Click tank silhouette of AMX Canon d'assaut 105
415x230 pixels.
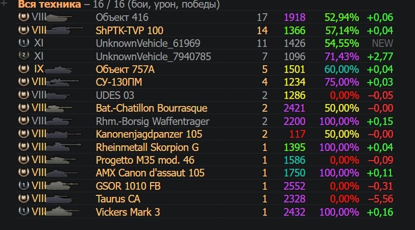(62, 173)
